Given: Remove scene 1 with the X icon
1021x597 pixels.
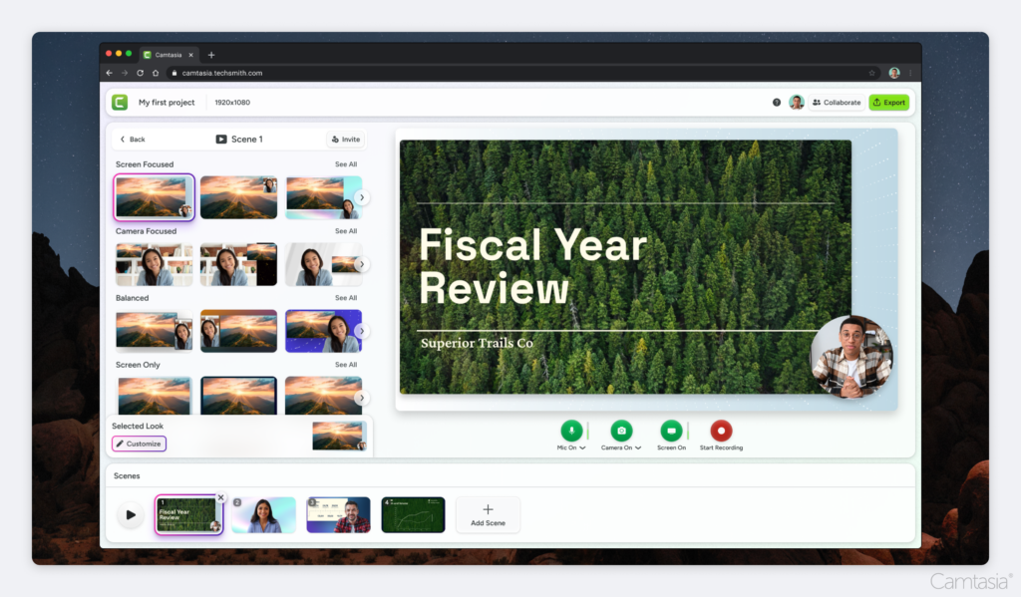Looking at the screenshot, I should point(221,497).
